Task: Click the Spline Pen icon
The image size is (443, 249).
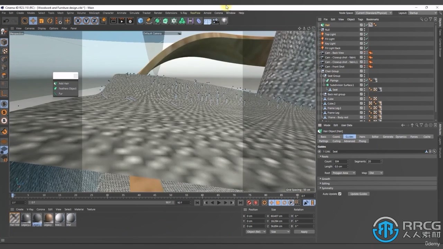Action: click(149, 21)
